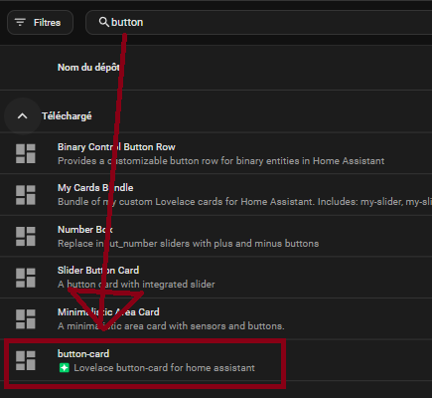Open the Minimalistic Area Card repository
Image resolution: width=432 pixels, height=398 pixels.
(108, 312)
